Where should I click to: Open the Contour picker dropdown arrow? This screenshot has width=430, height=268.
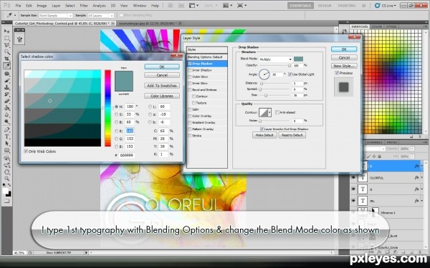click(269, 112)
